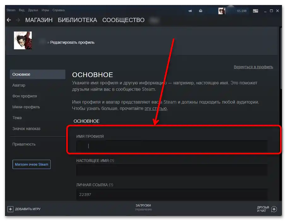287x221 pixels.
Task: Select Значок напоказ in the sidebar
Action: click(26, 128)
